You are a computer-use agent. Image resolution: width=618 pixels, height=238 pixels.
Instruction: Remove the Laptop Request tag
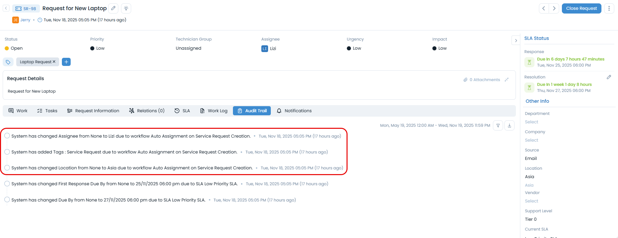click(x=54, y=62)
